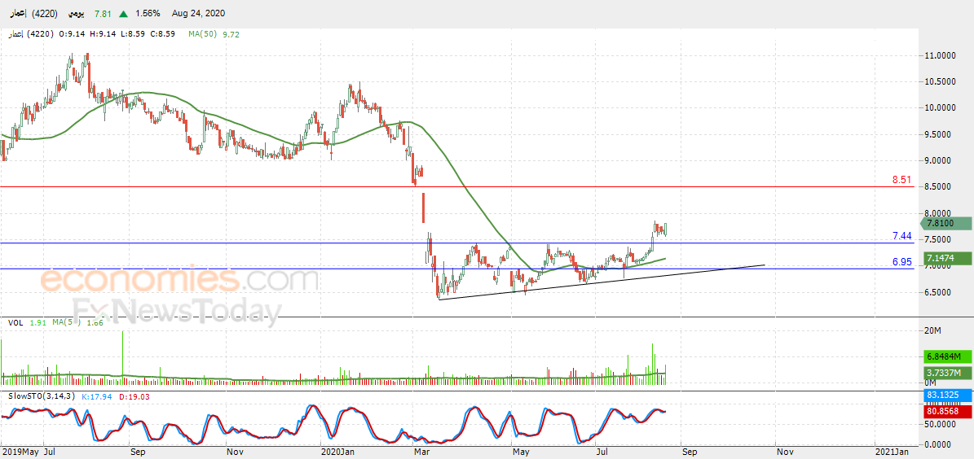Click the blue 7.44 level label

[x=901, y=236]
